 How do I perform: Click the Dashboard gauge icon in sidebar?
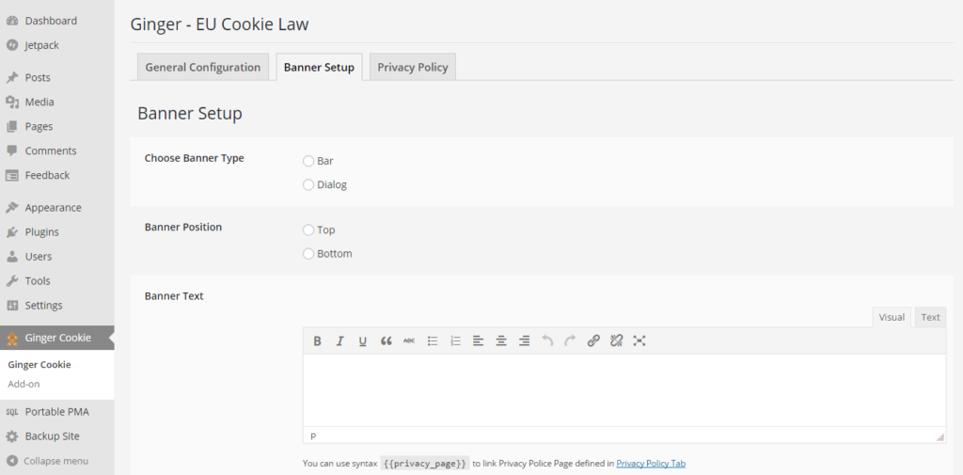[11, 21]
